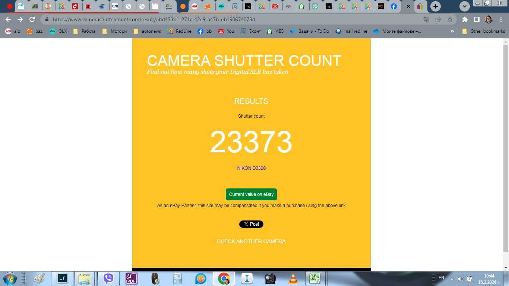This screenshot has width=509, height=286.
Task: Click the EN language indicator
Action: (x=441, y=278)
